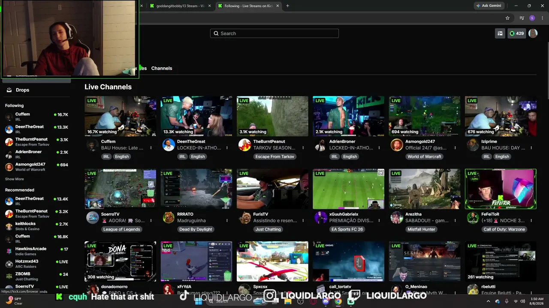The image size is (549, 308).
Task: Open options menu for FurisTV stream card
Action: (x=303, y=221)
